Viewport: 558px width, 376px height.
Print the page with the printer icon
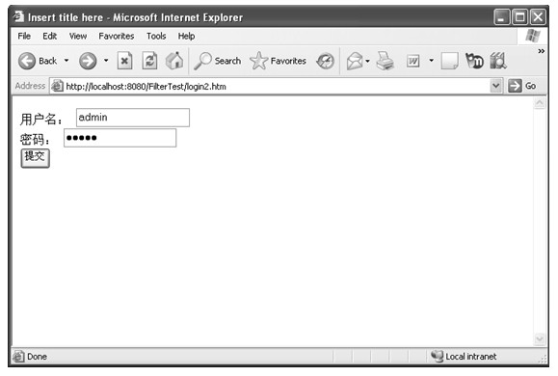(x=385, y=61)
